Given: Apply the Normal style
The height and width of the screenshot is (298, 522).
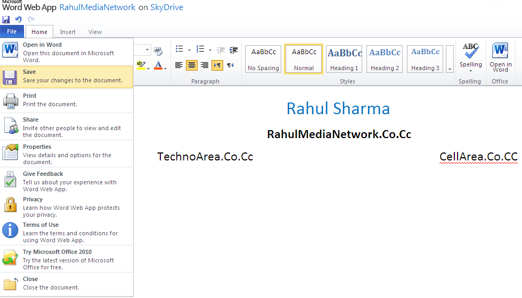Looking at the screenshot, I should tap(304, 59).
